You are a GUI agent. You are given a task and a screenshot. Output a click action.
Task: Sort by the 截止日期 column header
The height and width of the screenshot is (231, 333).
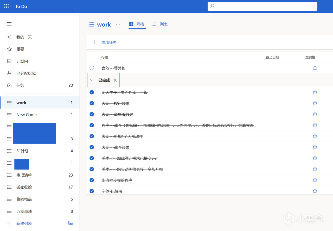click(x=272, y=57)
